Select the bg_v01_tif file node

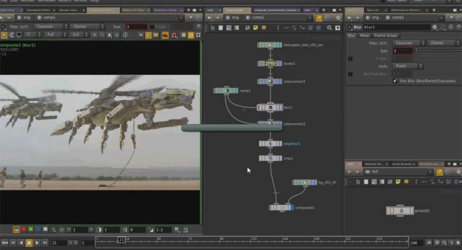(304, 182)
